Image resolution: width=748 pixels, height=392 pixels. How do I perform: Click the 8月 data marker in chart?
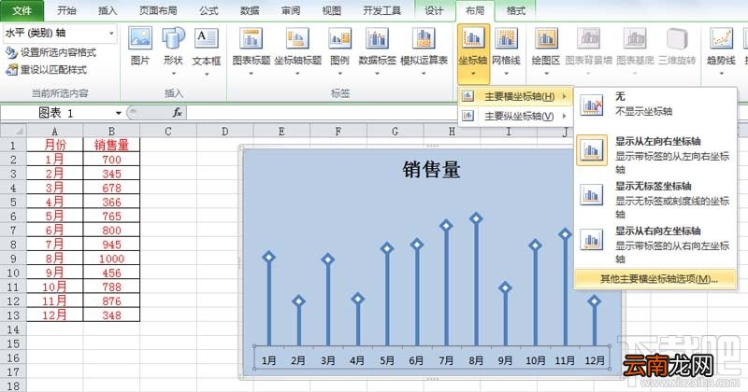point(476,218)
